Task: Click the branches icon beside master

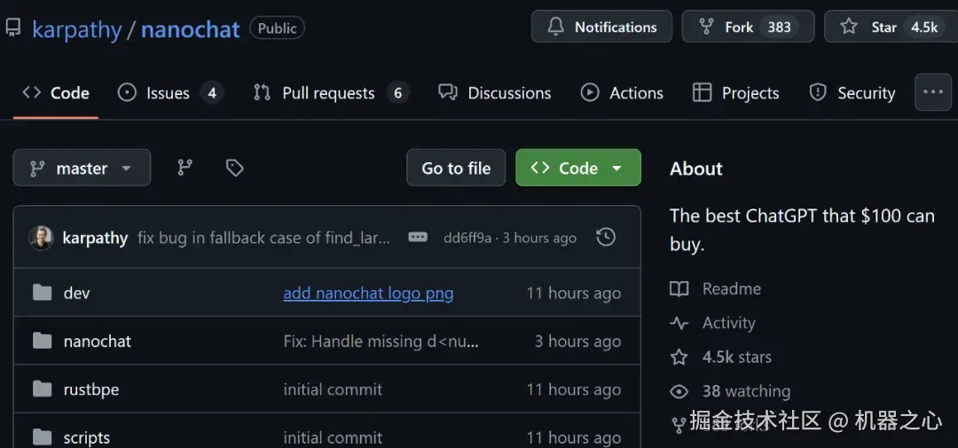Action: pyautogui.click(x=185, y=168)
